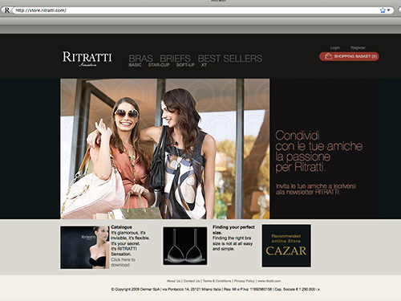Screen dimensions: 401x301
Task: Select the SOFT-UP subcategory
Action: (x=185, y=65)
